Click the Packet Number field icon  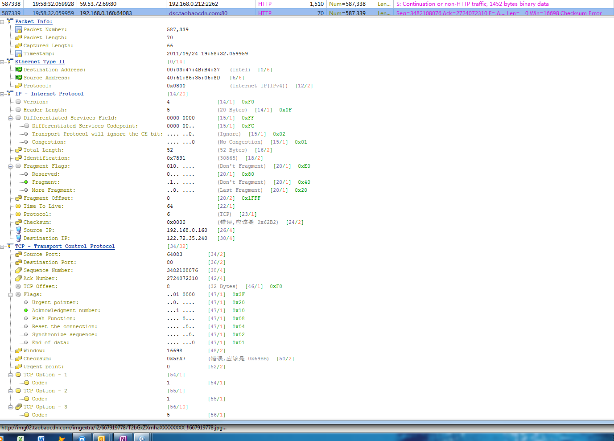[x=18, y=29]
